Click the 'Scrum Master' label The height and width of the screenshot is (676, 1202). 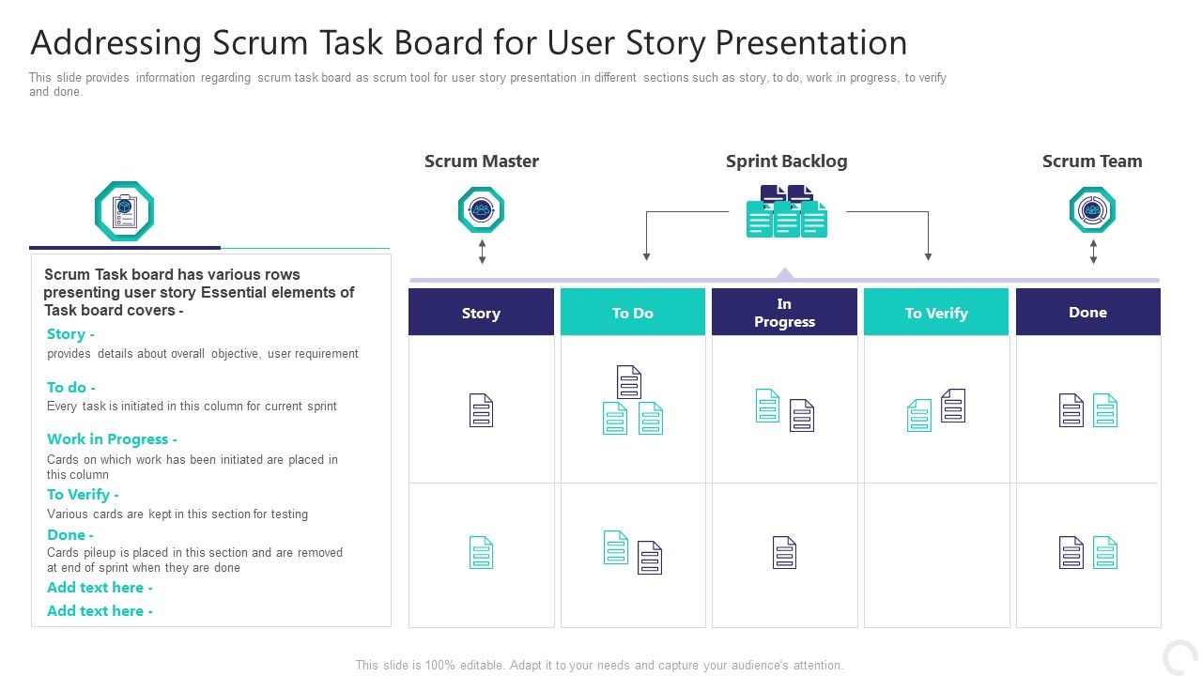482,161
